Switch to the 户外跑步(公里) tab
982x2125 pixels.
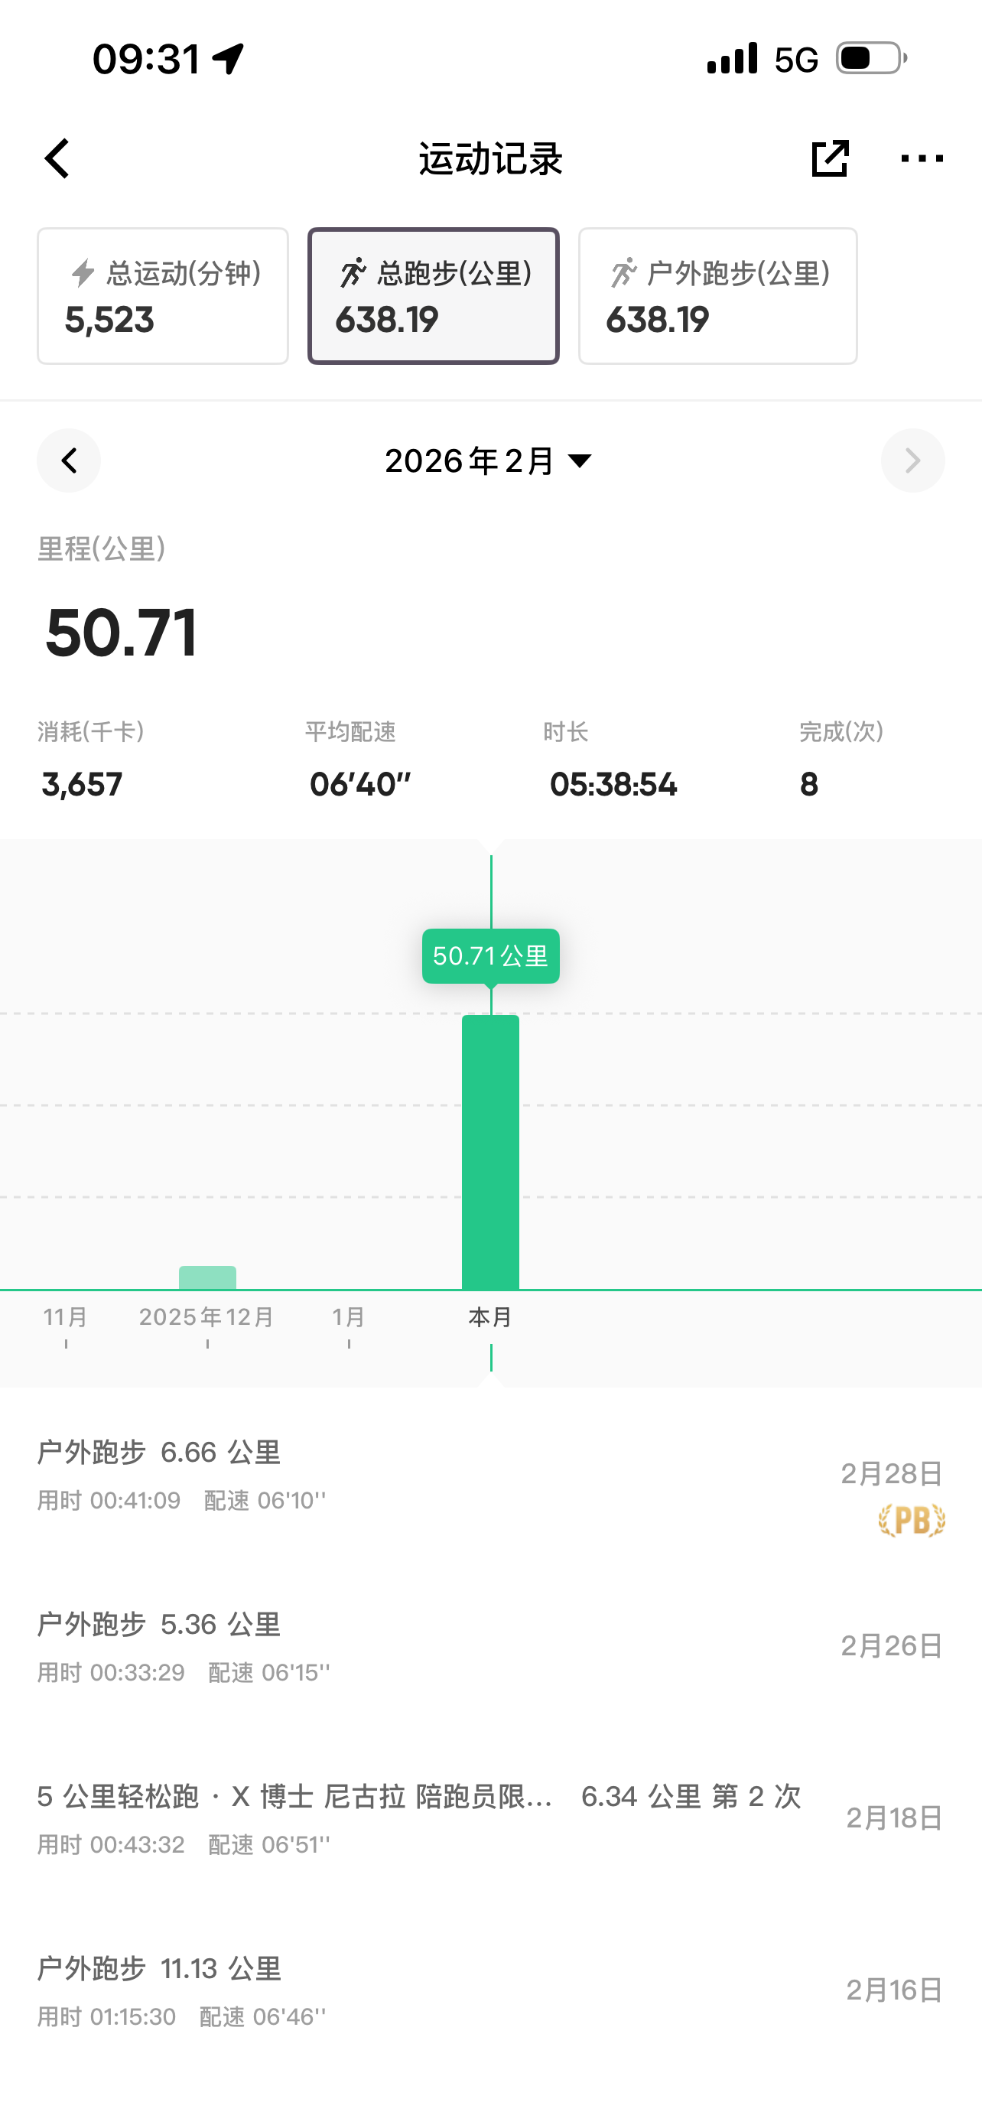pyautogui.click(x=717, y=296)
